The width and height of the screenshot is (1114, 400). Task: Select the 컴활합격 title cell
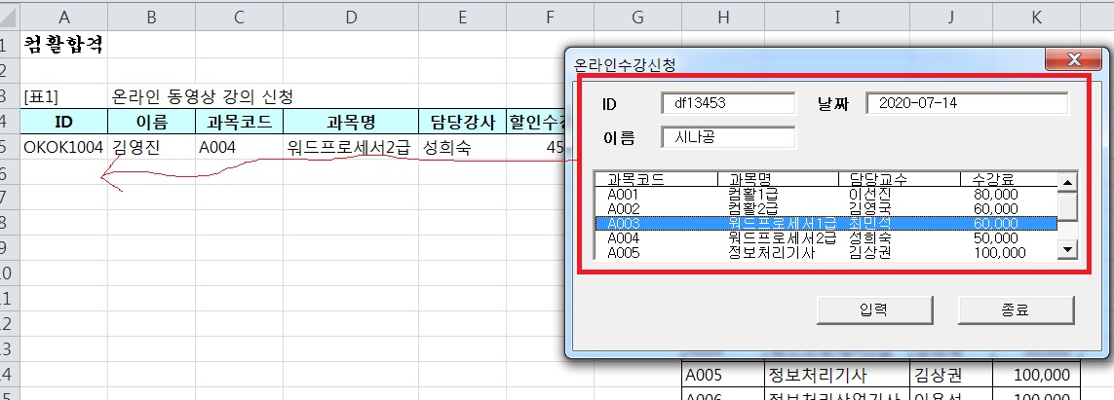(x=63, y=45)
